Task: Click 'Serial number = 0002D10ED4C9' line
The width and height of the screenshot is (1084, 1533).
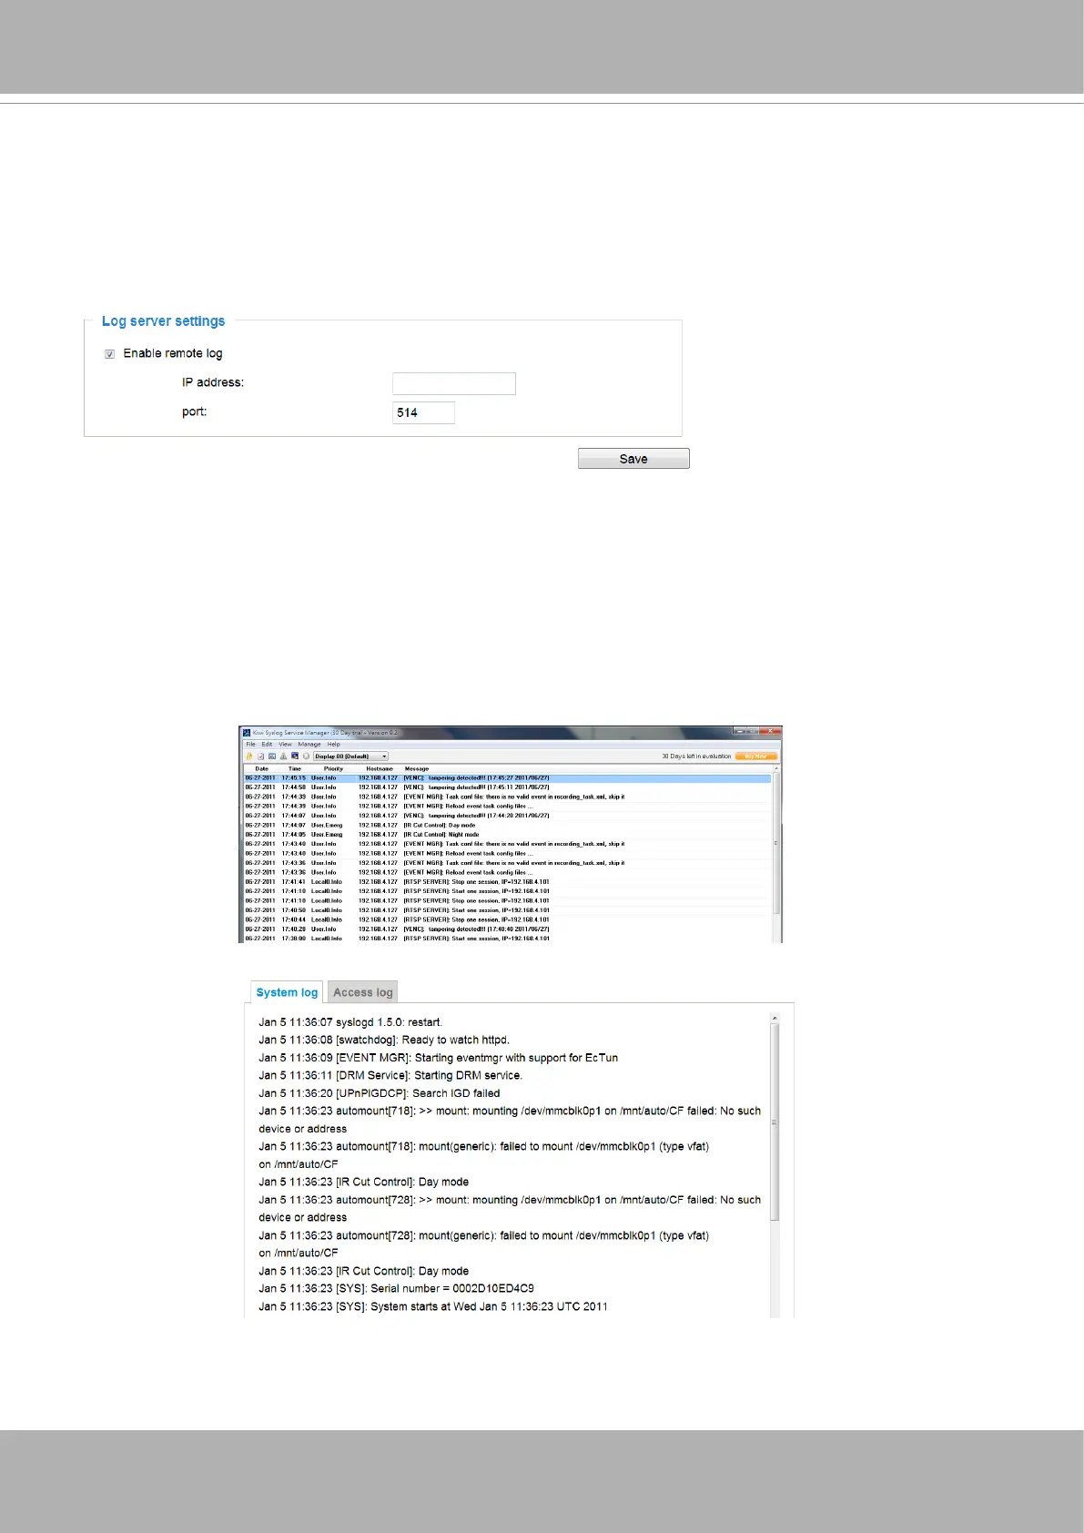Action: [x=396, y=1288]
